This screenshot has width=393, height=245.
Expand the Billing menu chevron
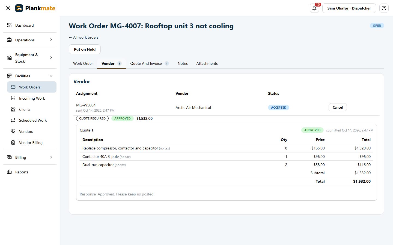tap(51, 157)
